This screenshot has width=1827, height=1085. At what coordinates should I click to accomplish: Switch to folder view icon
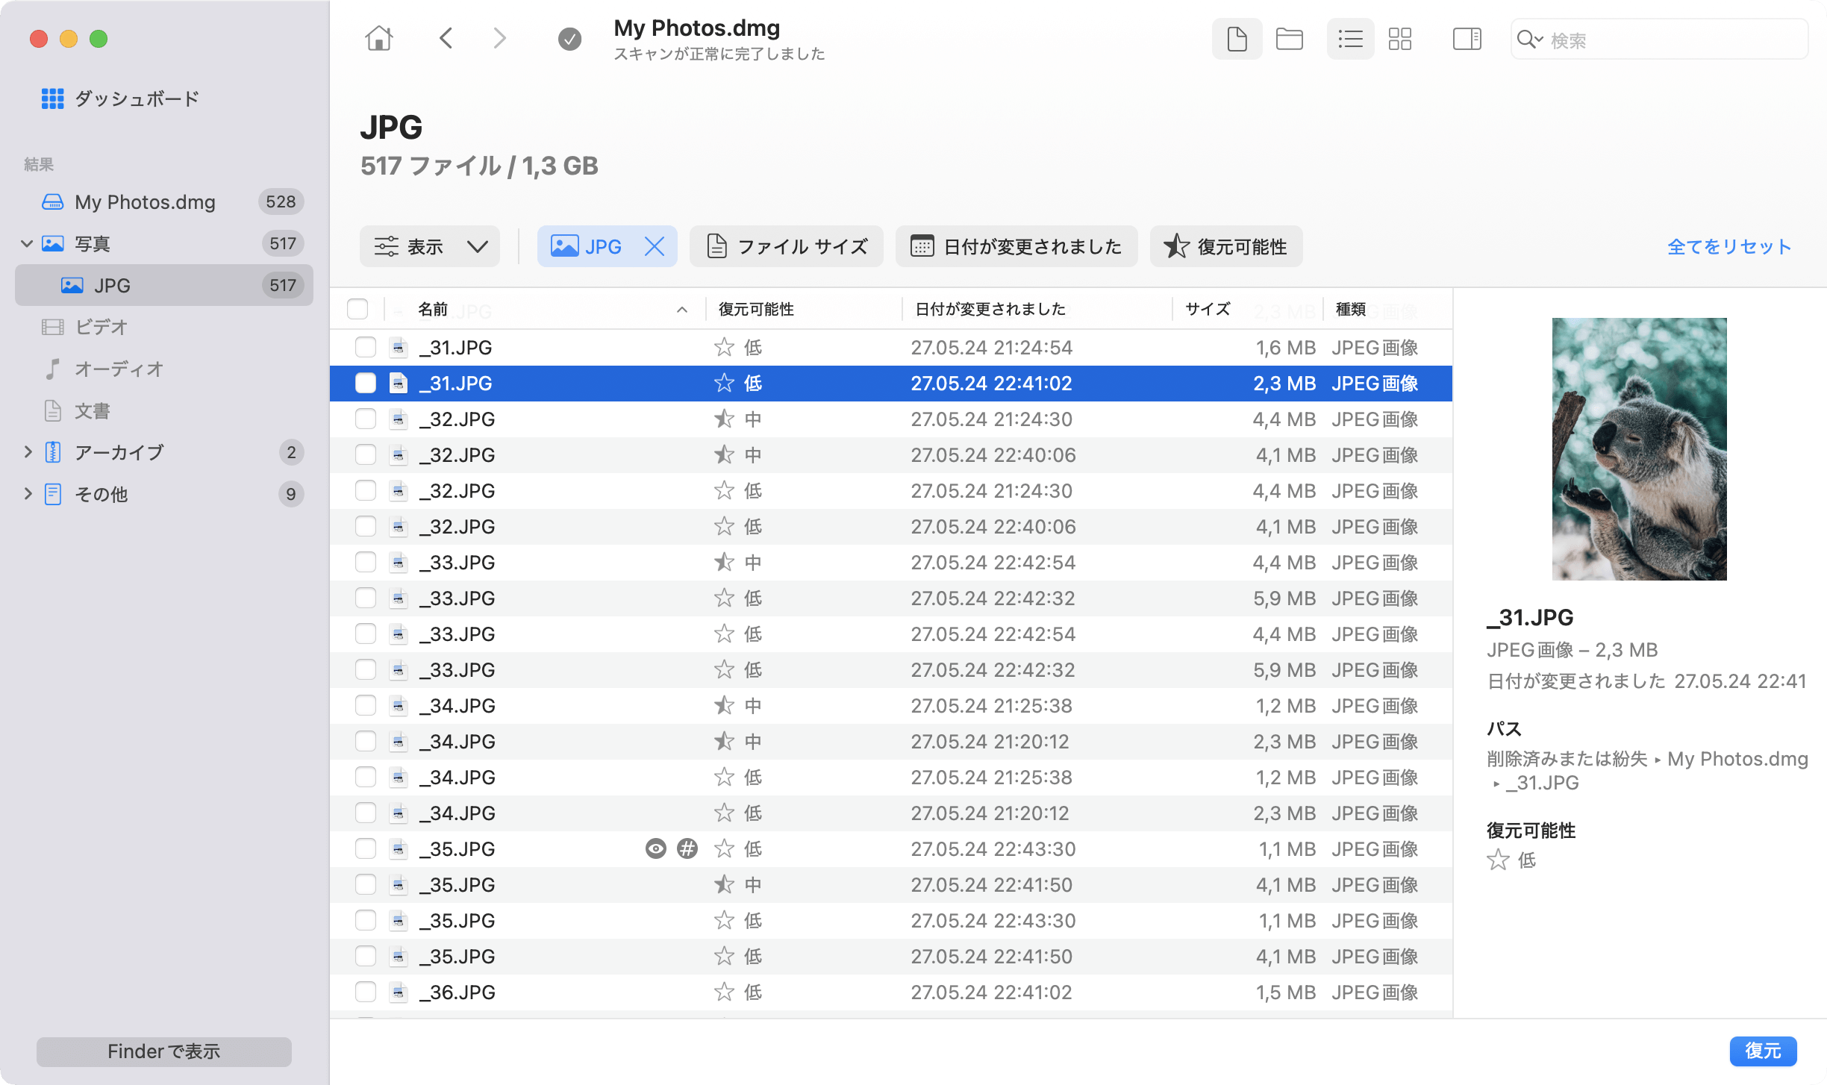pyautogui.click(x=1289, y=39)
